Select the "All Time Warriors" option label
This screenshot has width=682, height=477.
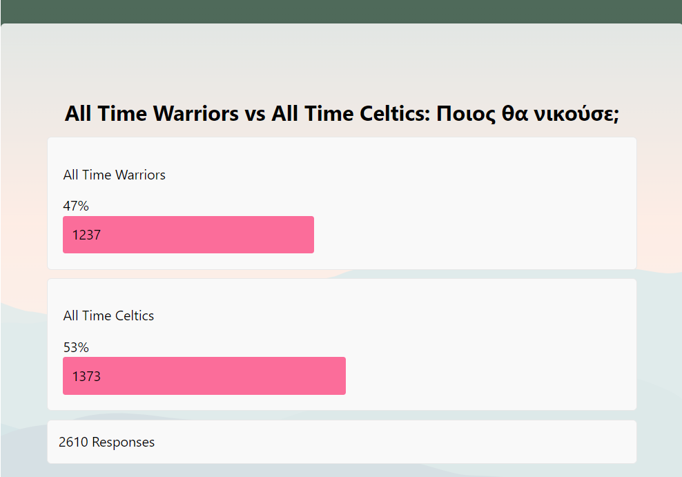[x=114, y=175]
